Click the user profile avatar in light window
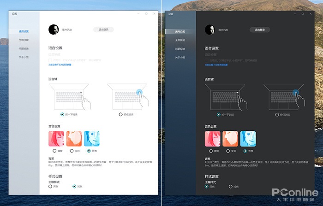The height and width of the screenshot is (206, 323). click(x=54, y=29)
